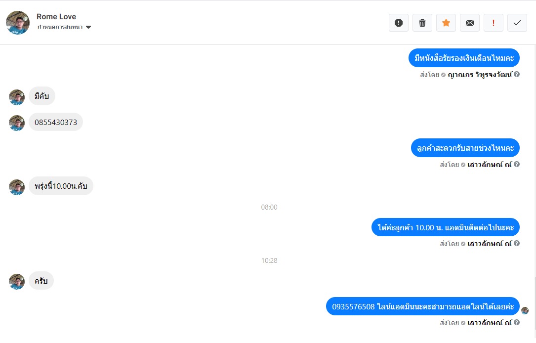
Task: Click avatar beside the ครับ message
Action: coord(17,281)
